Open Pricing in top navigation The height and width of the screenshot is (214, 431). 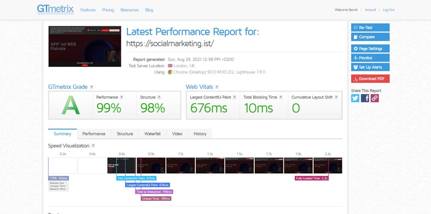[x=108, y=10]
